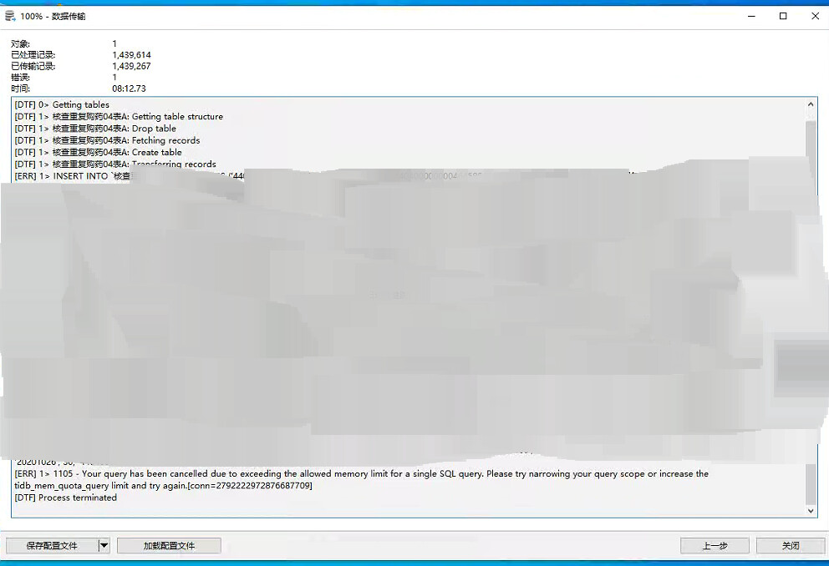
Task: Click the 上一步 button
Action: point(715,545)
